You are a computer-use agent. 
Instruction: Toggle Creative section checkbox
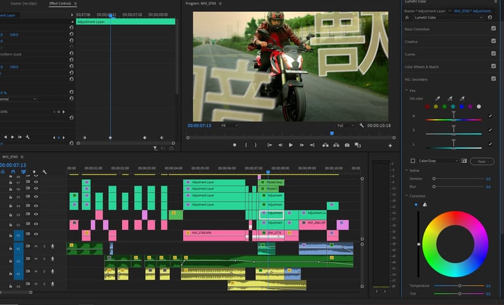(493, 41)
